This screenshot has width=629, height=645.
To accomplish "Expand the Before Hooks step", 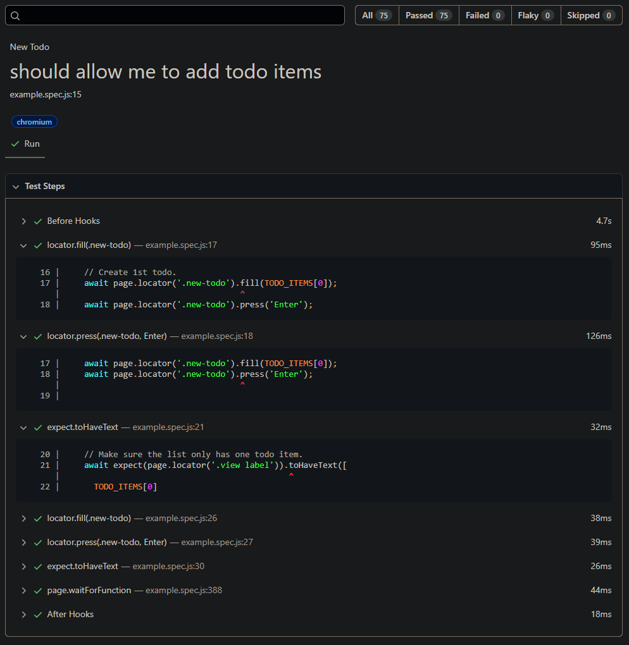I will 23,221.
